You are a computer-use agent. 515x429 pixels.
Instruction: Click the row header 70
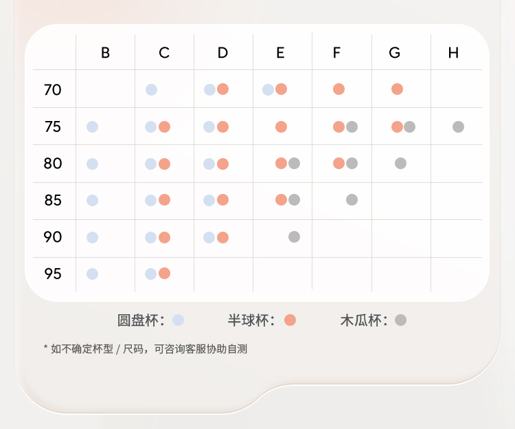53,89
